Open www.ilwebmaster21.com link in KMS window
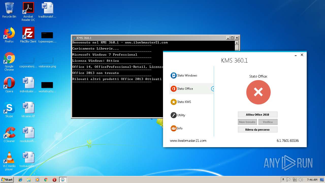The height and width of the screenshot is (183, 325). [188, 141]
